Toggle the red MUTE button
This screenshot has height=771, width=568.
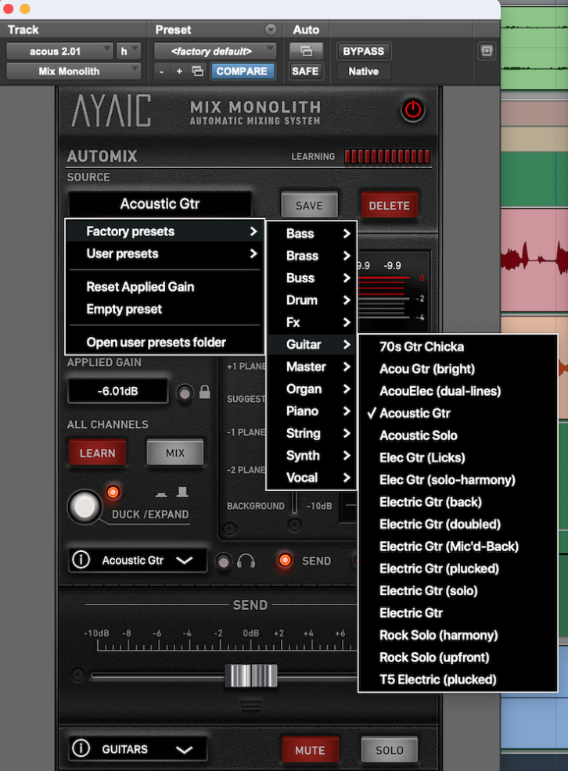point(310,750)
